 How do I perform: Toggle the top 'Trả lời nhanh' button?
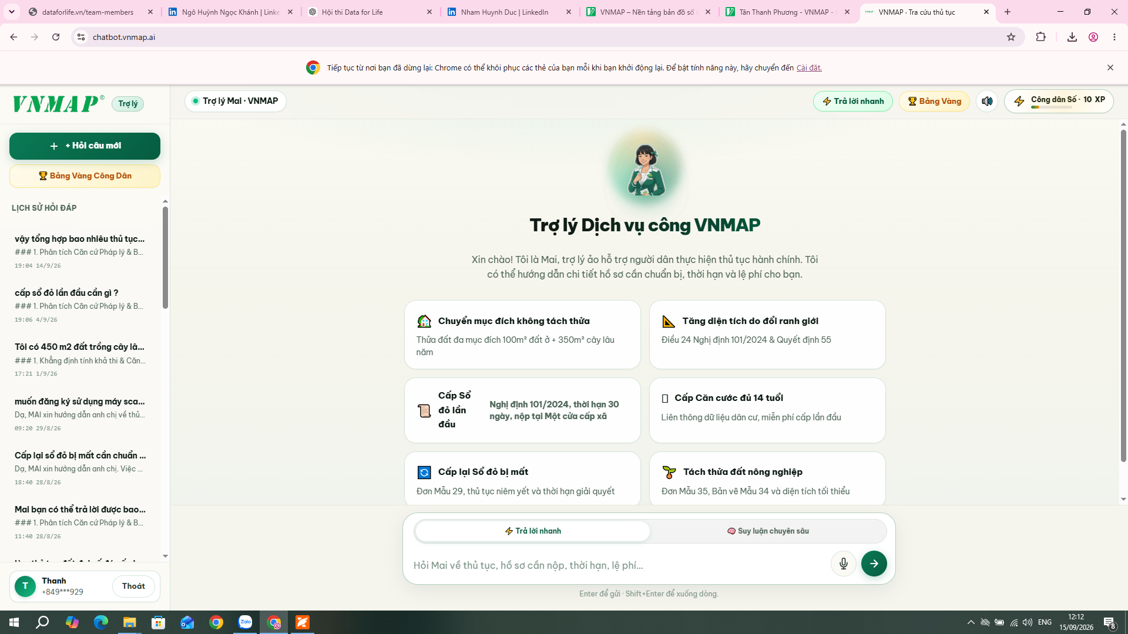click(852, 101)
